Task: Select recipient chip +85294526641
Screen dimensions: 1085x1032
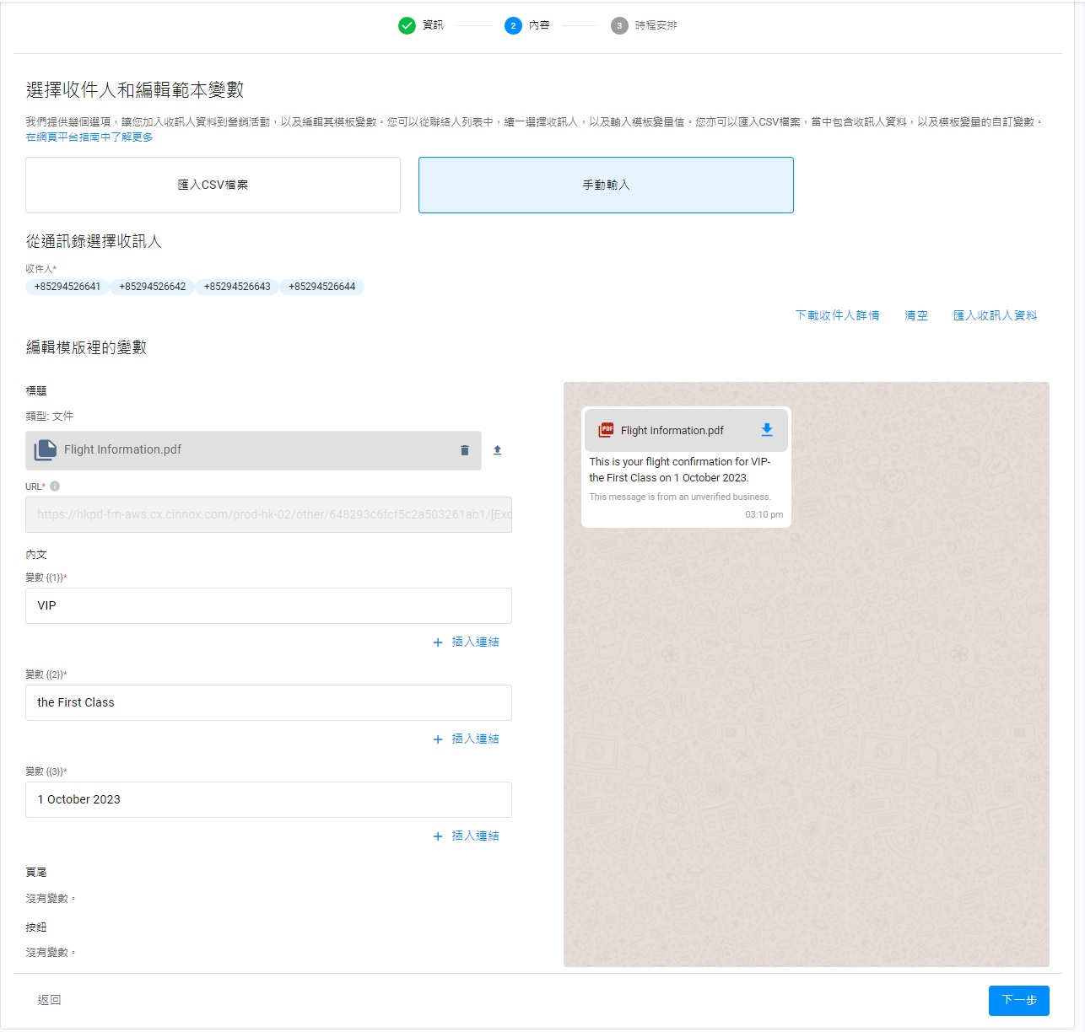Action: tap(67, 287)
